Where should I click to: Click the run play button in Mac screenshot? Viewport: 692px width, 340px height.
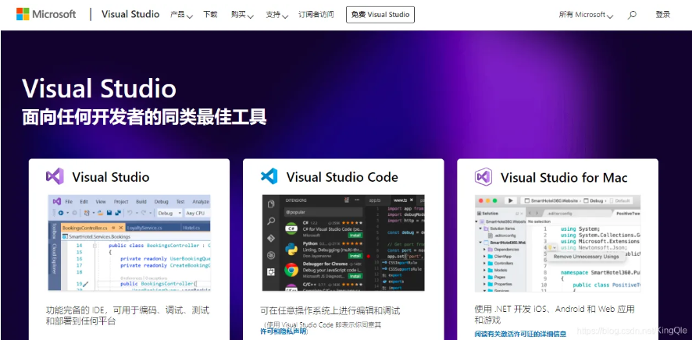(510, 200)
